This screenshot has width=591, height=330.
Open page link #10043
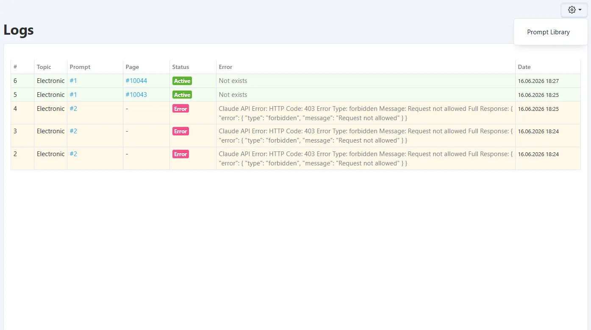click(136, 95)
